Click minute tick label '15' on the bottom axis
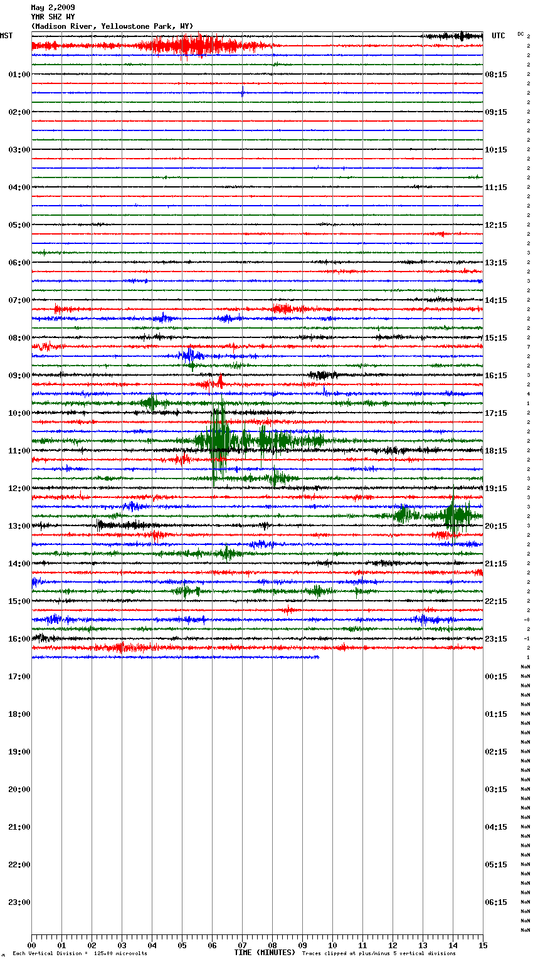The height and width of the screenshot is (962, 533). pos(483,945)
